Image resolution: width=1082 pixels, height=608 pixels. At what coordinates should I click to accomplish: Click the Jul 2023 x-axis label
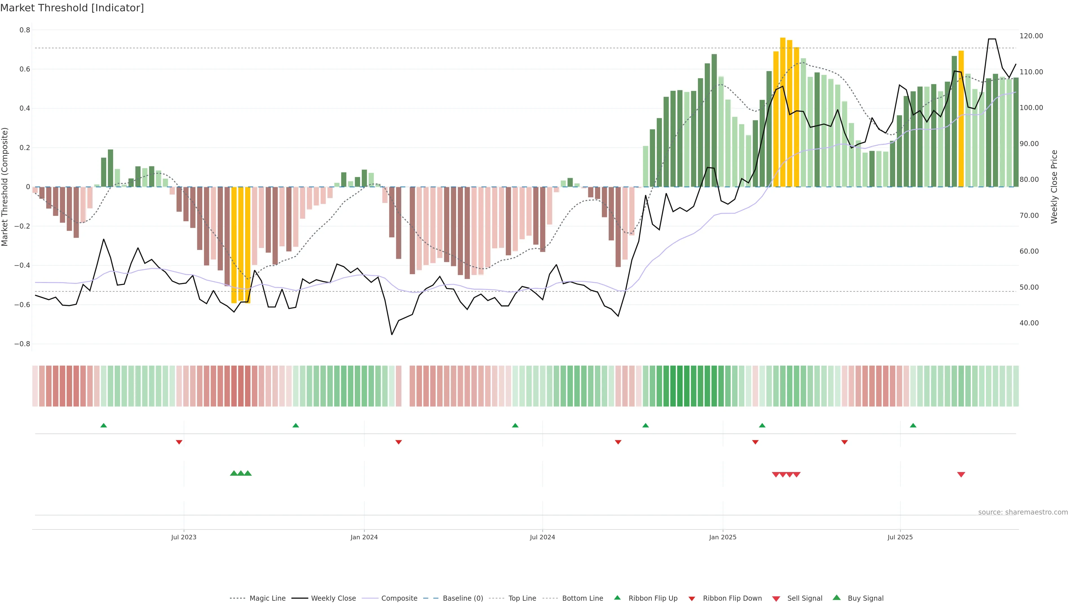(x=183, y=537)
